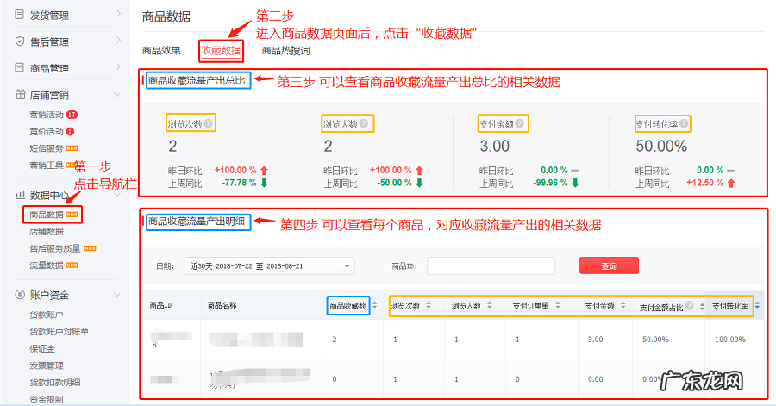Switch to 商品效果 tab
776x406 pixels.
pyautogui.click(x=161, y=51)
